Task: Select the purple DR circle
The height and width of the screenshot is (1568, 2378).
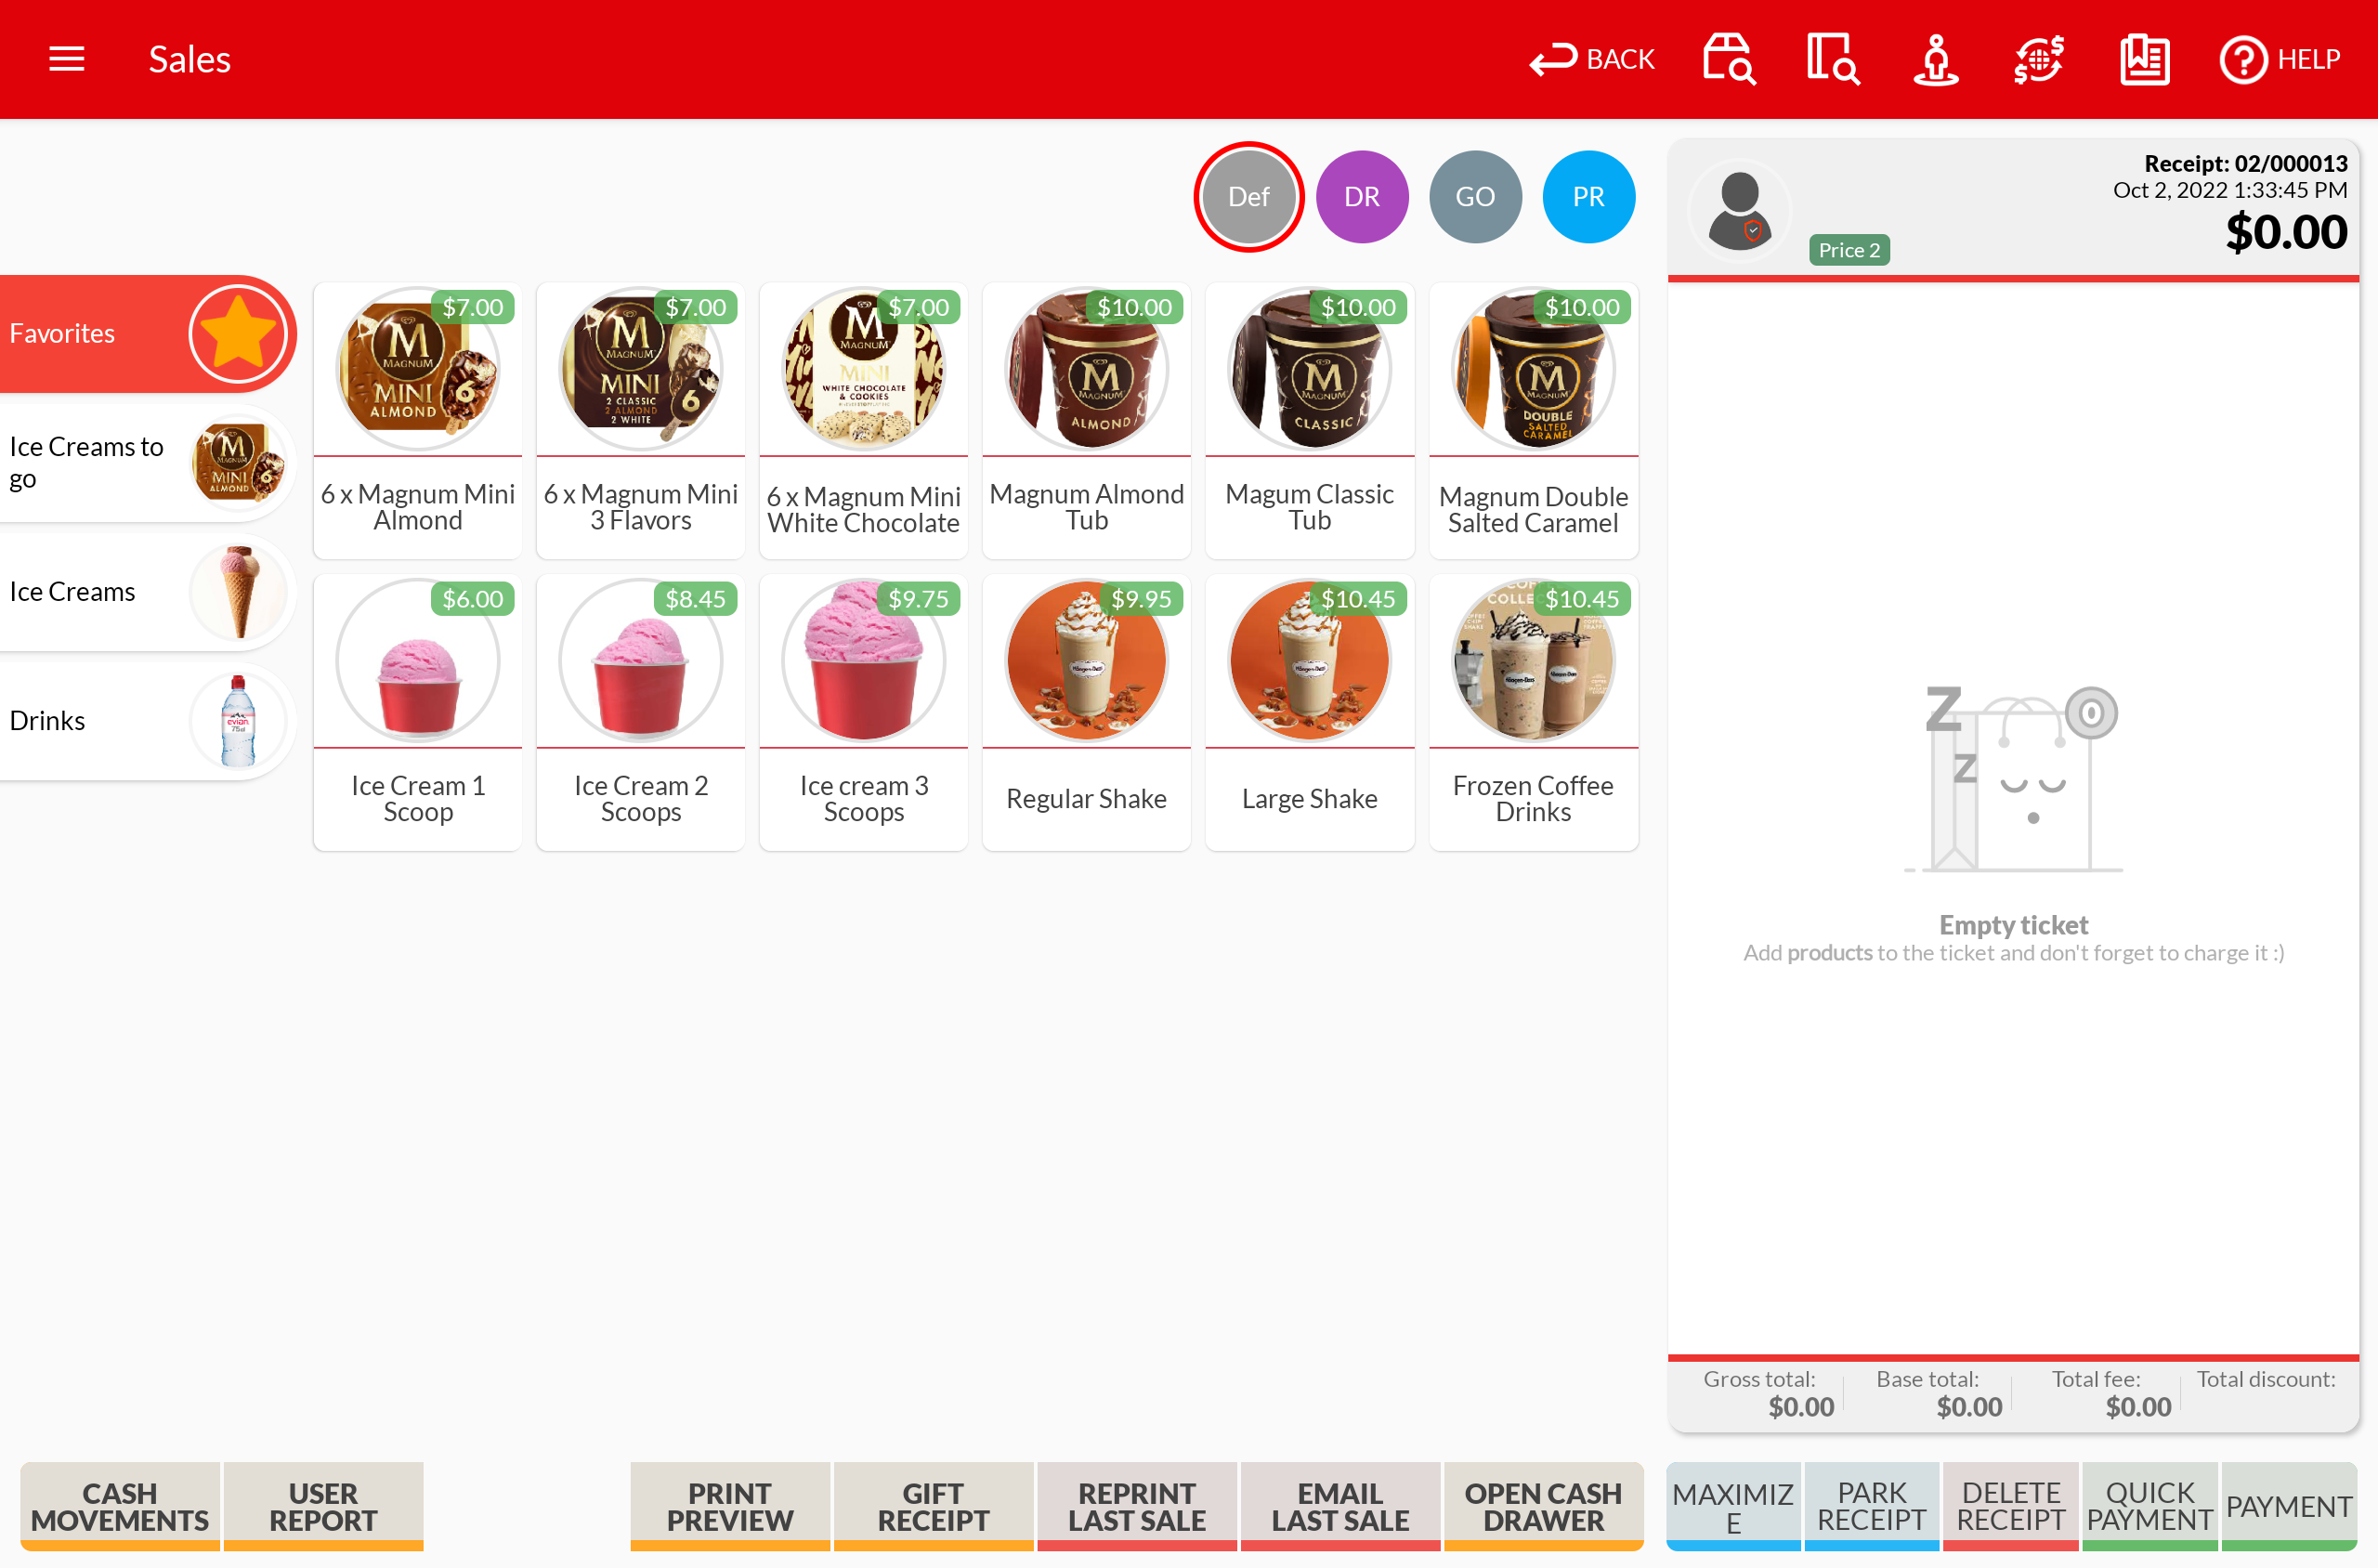Action: click(x=1361, y=197)
